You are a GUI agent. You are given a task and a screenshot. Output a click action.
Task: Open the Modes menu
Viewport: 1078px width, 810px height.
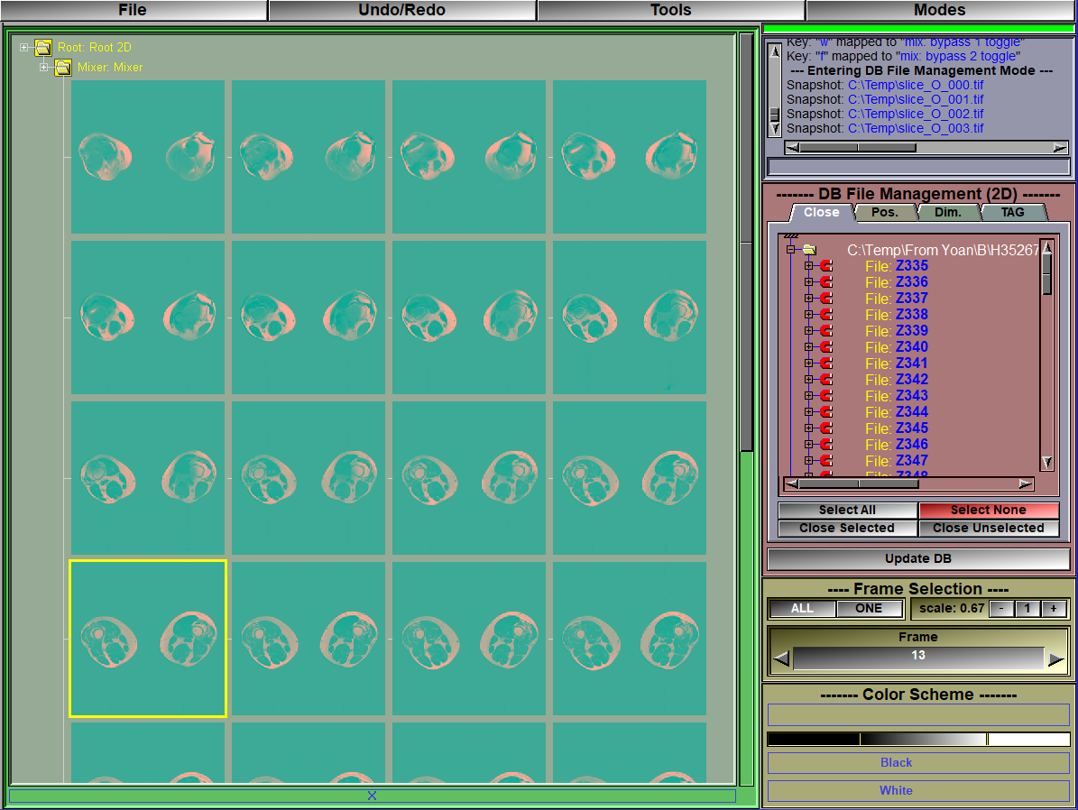point(940,10)
